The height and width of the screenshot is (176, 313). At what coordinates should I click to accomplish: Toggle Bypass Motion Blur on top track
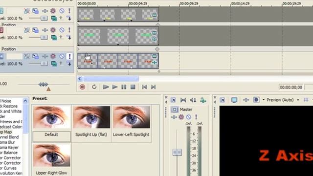coord(27,11)
